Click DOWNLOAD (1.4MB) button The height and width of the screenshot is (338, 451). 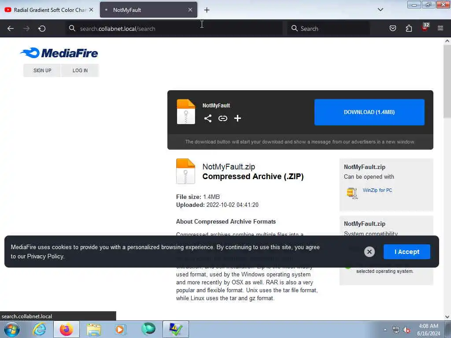click(370, 112)
